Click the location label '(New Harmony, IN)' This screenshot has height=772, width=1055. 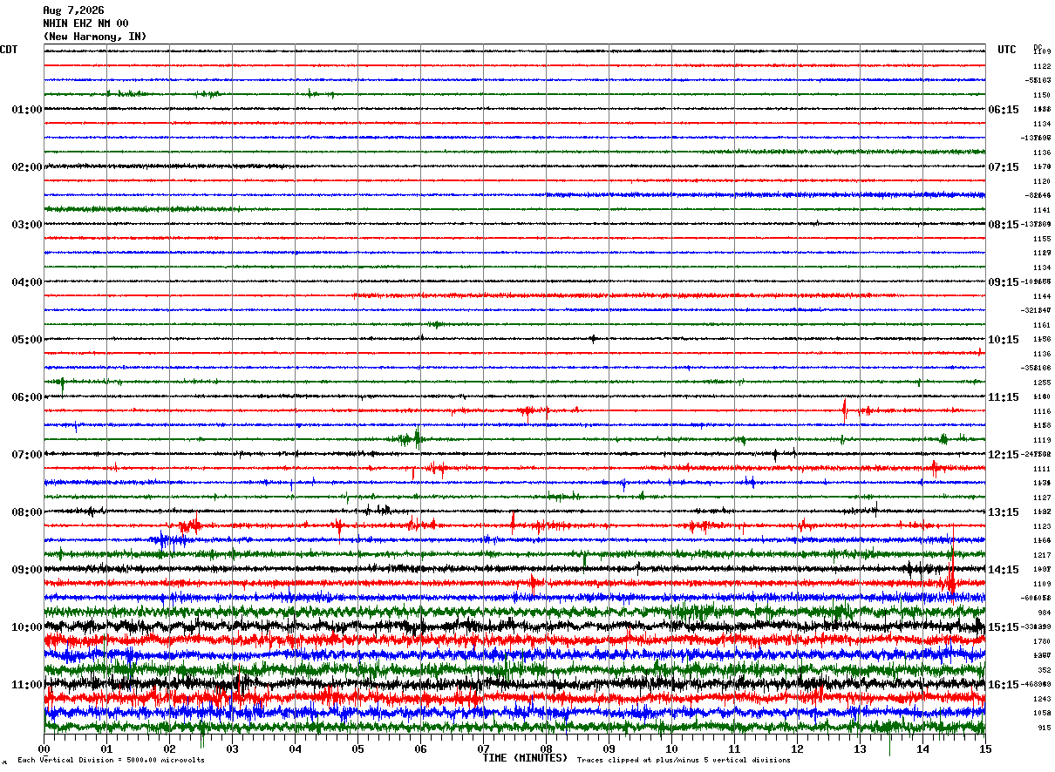point(95,37)
